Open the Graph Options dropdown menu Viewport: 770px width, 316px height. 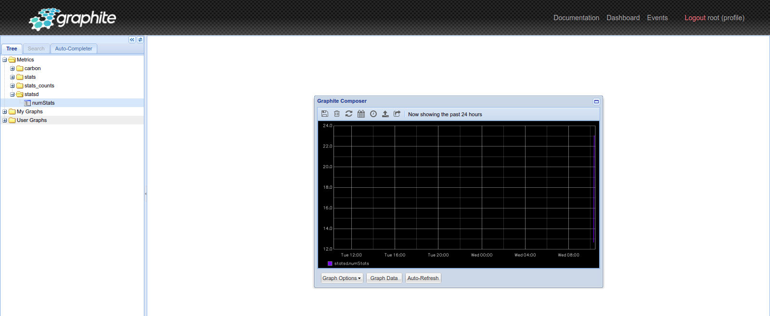pos(342,278)
